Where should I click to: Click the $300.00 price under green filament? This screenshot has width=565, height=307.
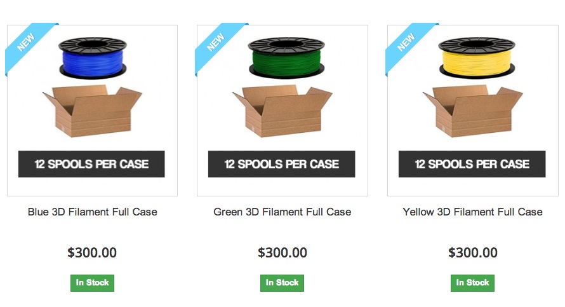282,252
